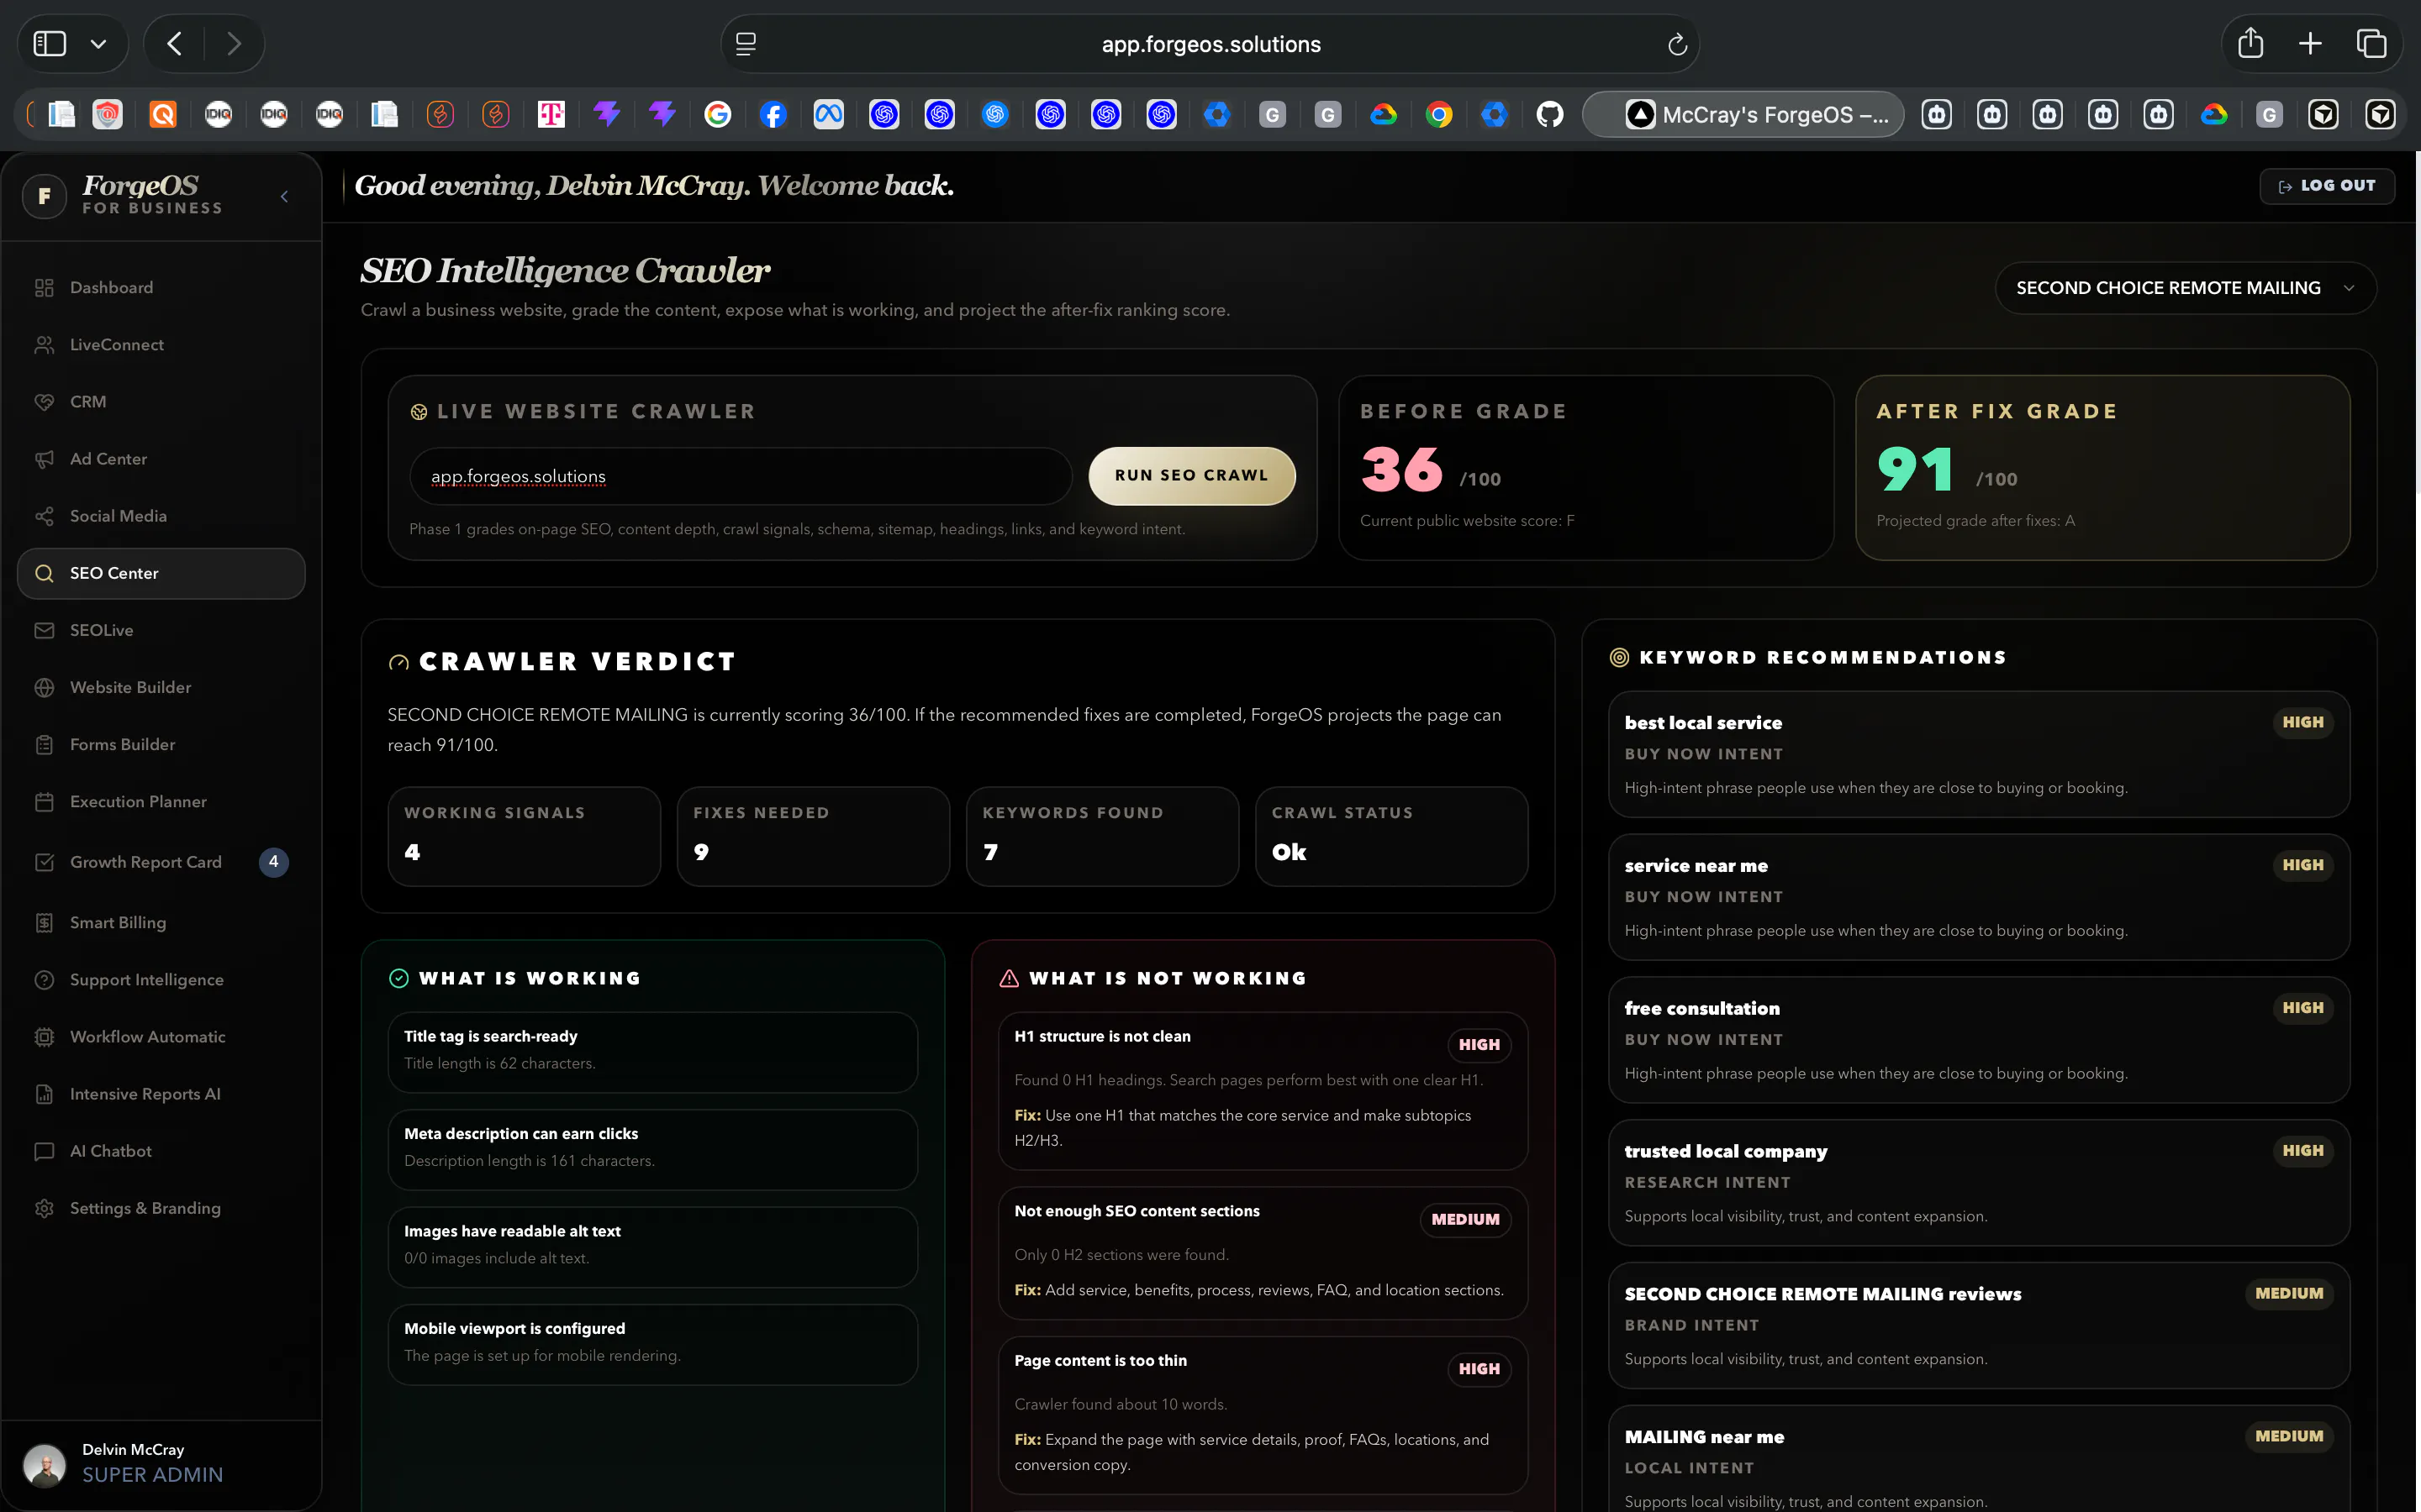Open Website Builder globe icon
Image resolution: width=2421 pixels, height=1512 pixels.
[44, 687]
